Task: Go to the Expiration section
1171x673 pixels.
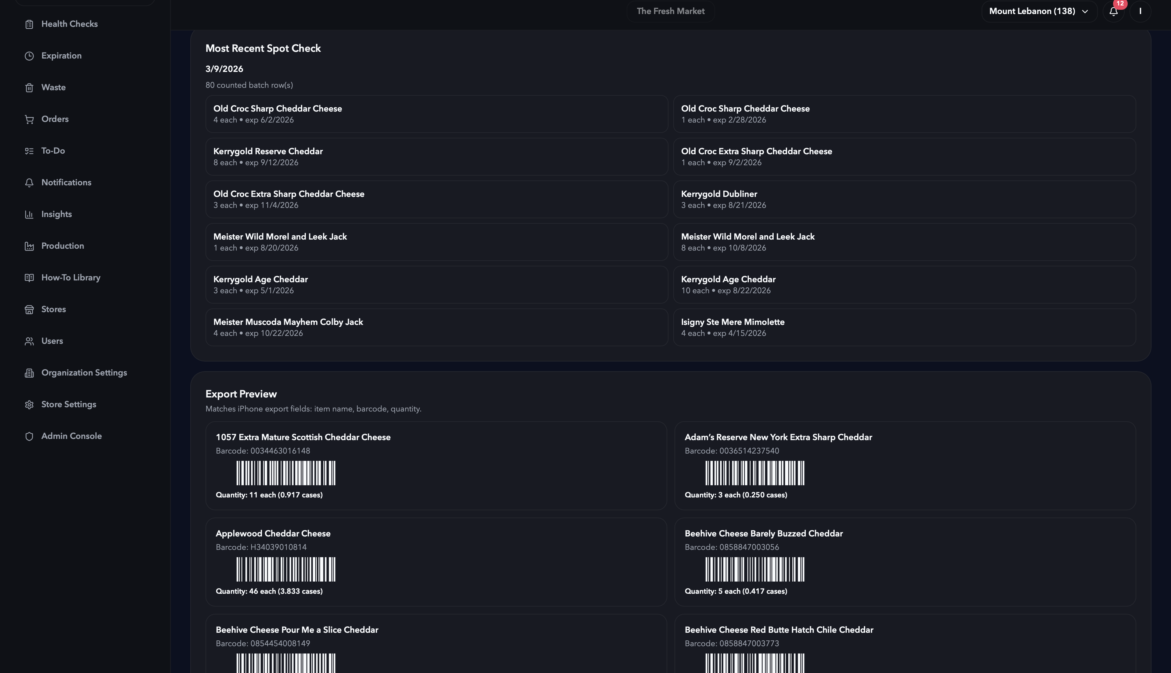Action: (x=61, y=56)
